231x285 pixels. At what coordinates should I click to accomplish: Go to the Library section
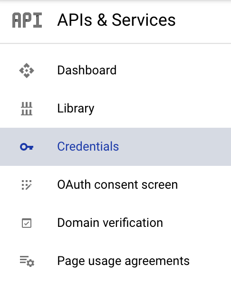(115, 109)
